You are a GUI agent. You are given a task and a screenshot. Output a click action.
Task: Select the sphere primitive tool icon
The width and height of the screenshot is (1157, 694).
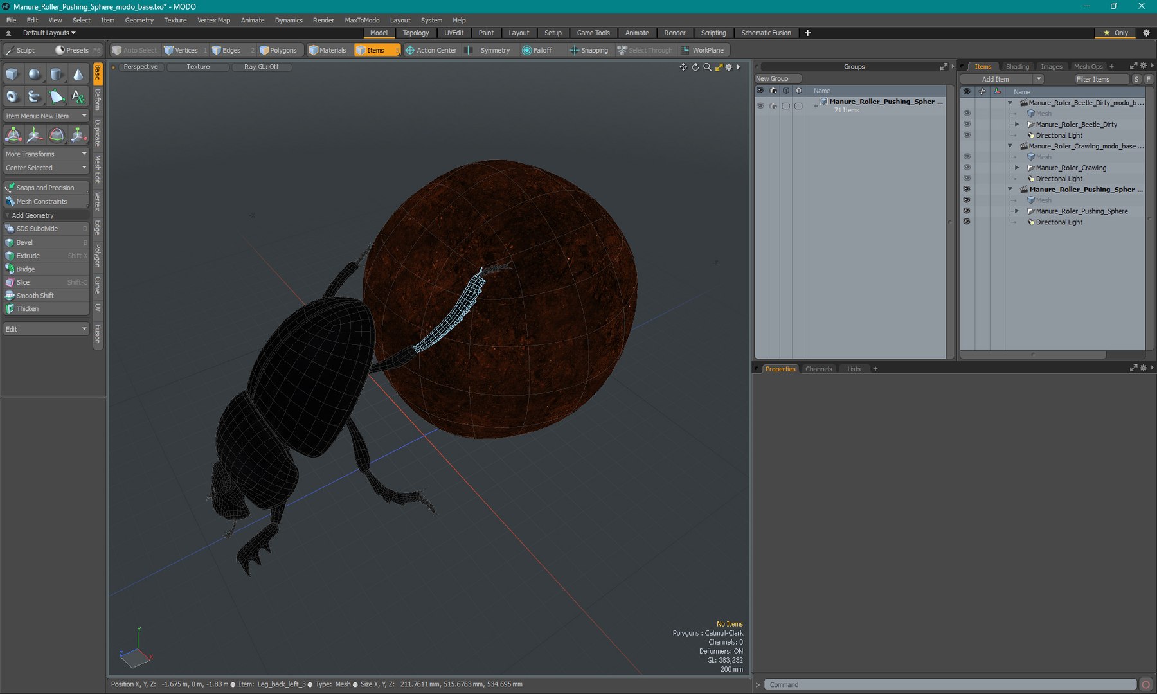click(34, 75)
